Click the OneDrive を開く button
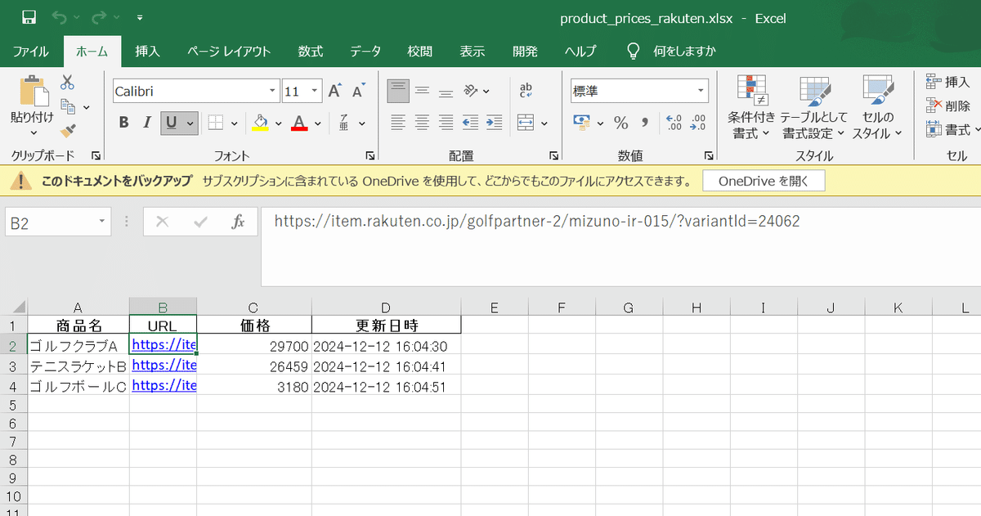 764,182
